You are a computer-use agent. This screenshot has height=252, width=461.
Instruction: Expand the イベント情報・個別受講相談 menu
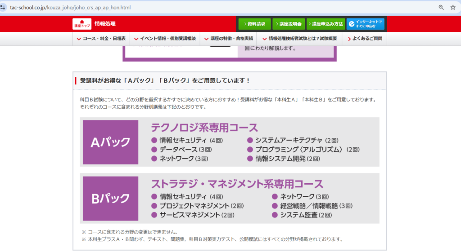point(164,39)
